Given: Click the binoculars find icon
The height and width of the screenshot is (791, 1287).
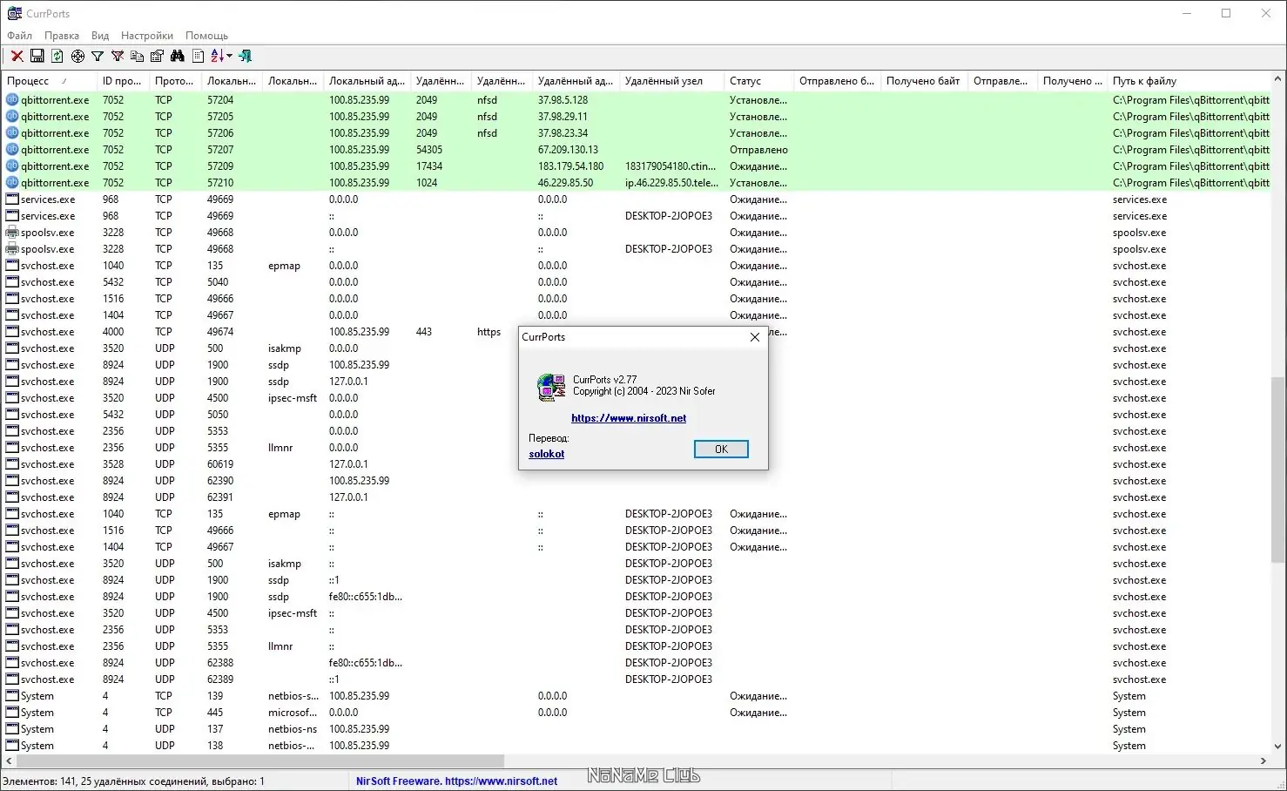Looking at the screenshot, I should coord(178,57).
